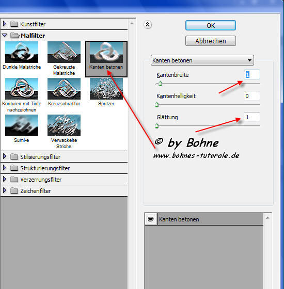The image size is (284, 289).
Task: Pick the Kanten betonen filter thumbnail
Action: point(106,53)
